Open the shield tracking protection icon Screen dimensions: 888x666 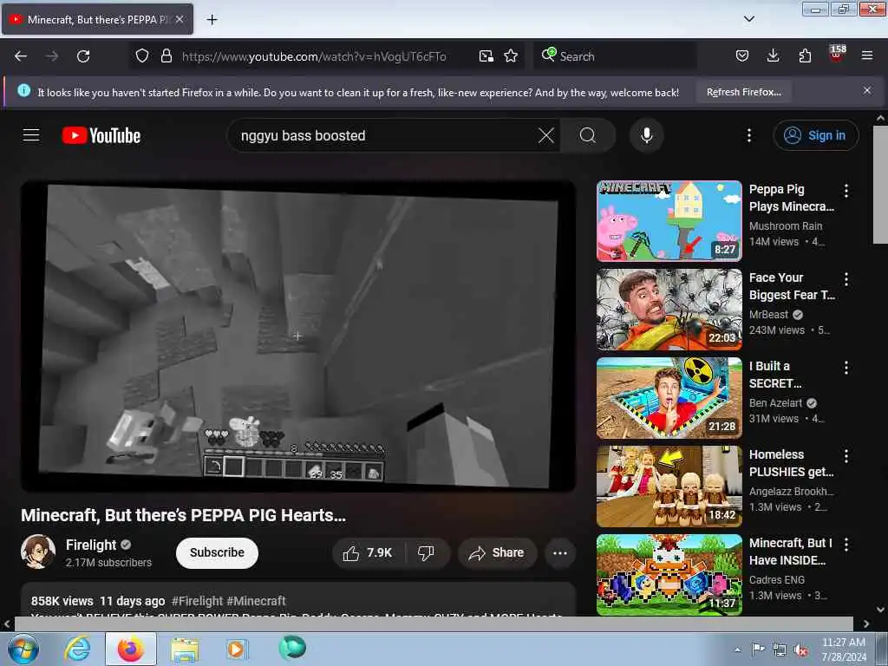pyautogui.click(x=142, y=55)
